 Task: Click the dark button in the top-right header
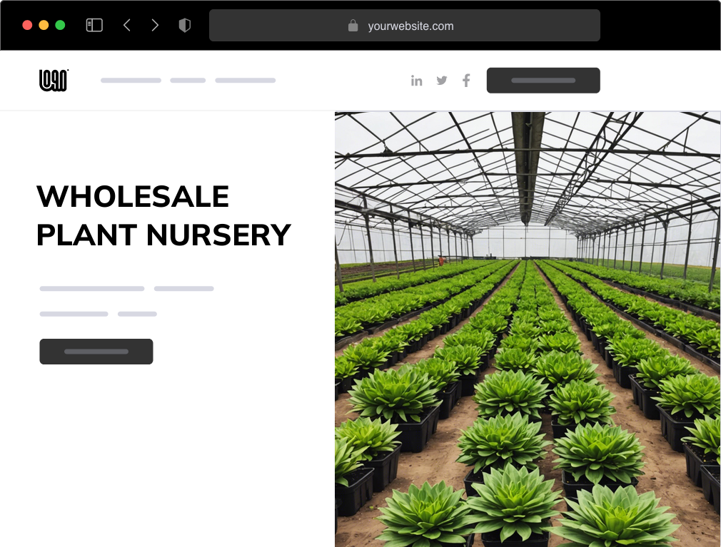click(543, 80)
